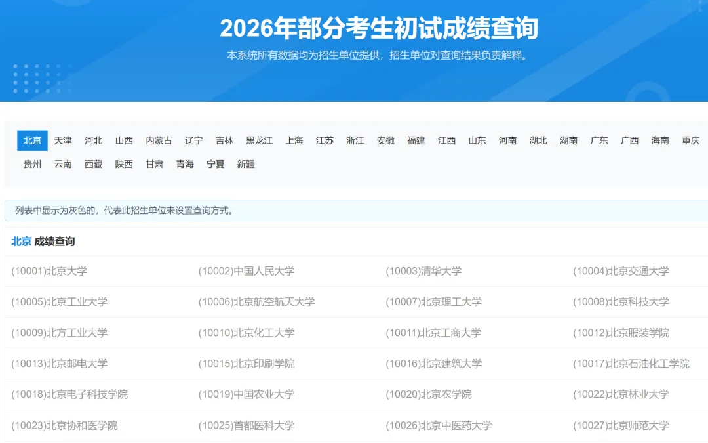Viewport: 708px width, 443px height.
Task: Open (10026)北京中医药大学 entry
Action: pyautogui.click(x=439, y=426)
